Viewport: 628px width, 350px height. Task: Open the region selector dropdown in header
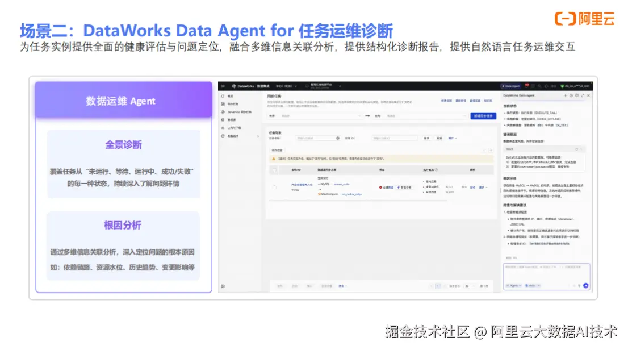click(x=286, y=86)
